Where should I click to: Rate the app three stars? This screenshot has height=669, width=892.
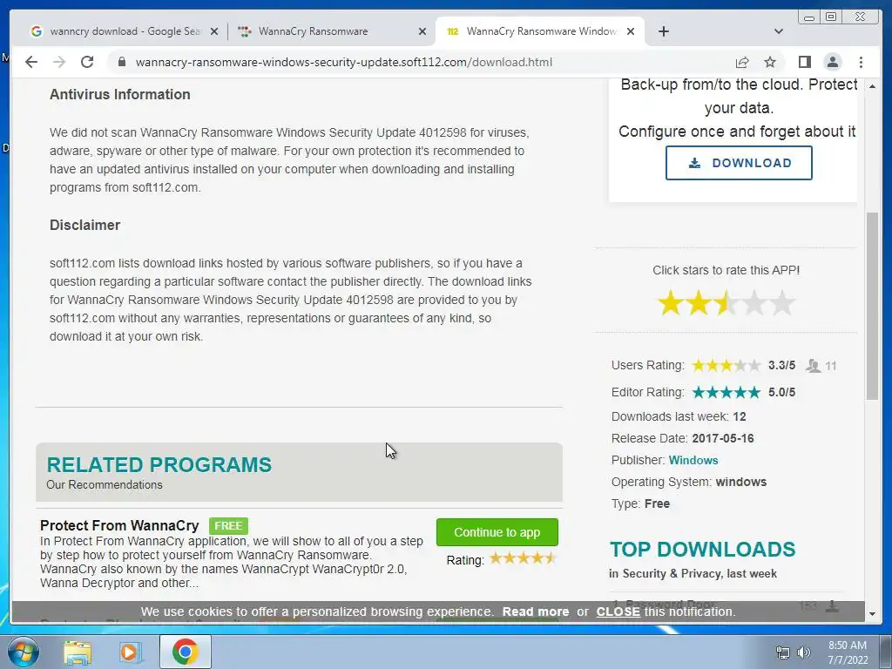click(x=726, y=302)
